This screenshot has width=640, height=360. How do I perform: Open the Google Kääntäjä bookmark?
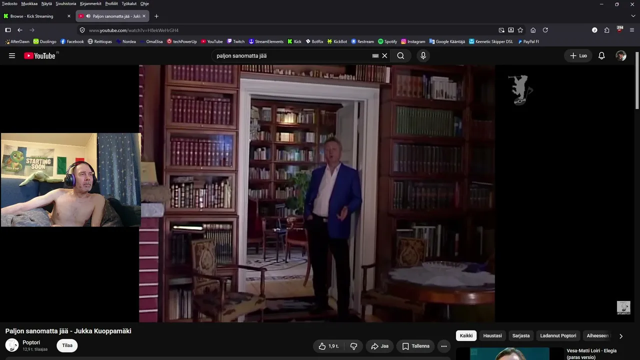pos(447,41)
